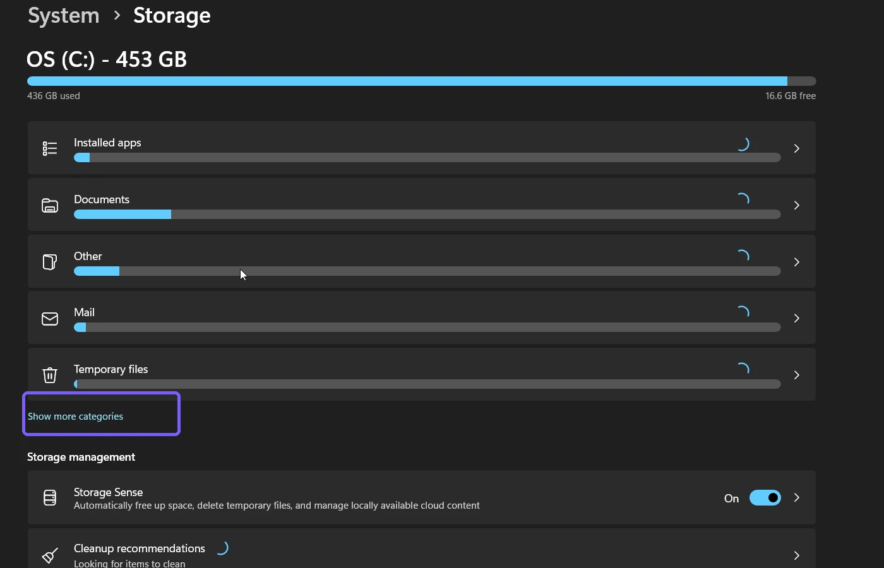Click the 'On' label beside Storage Sense

(731, 499)
